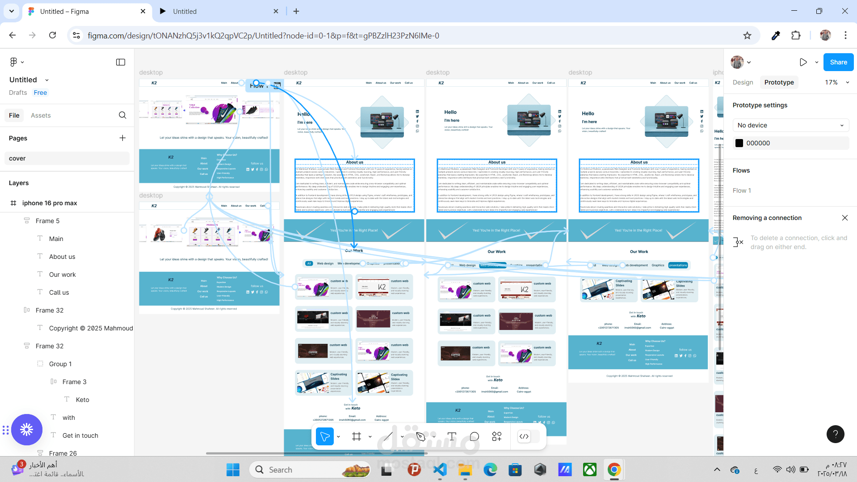This screenshot has width=857, height=482.
Task: Select Flow 1 in Flows list
Action: 742,190
